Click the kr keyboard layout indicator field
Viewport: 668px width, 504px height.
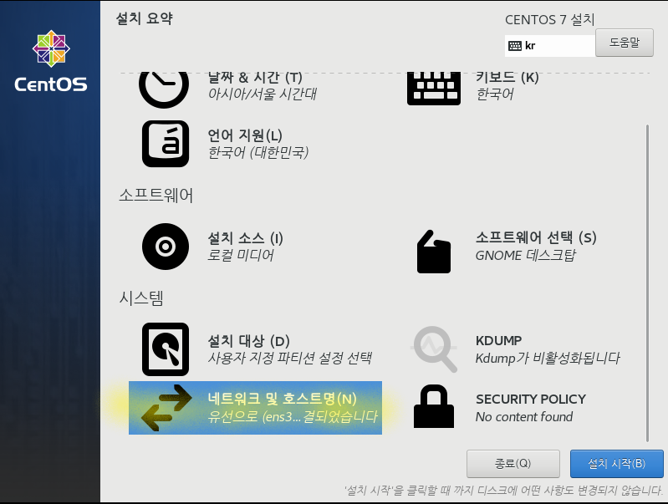[549, 46]
